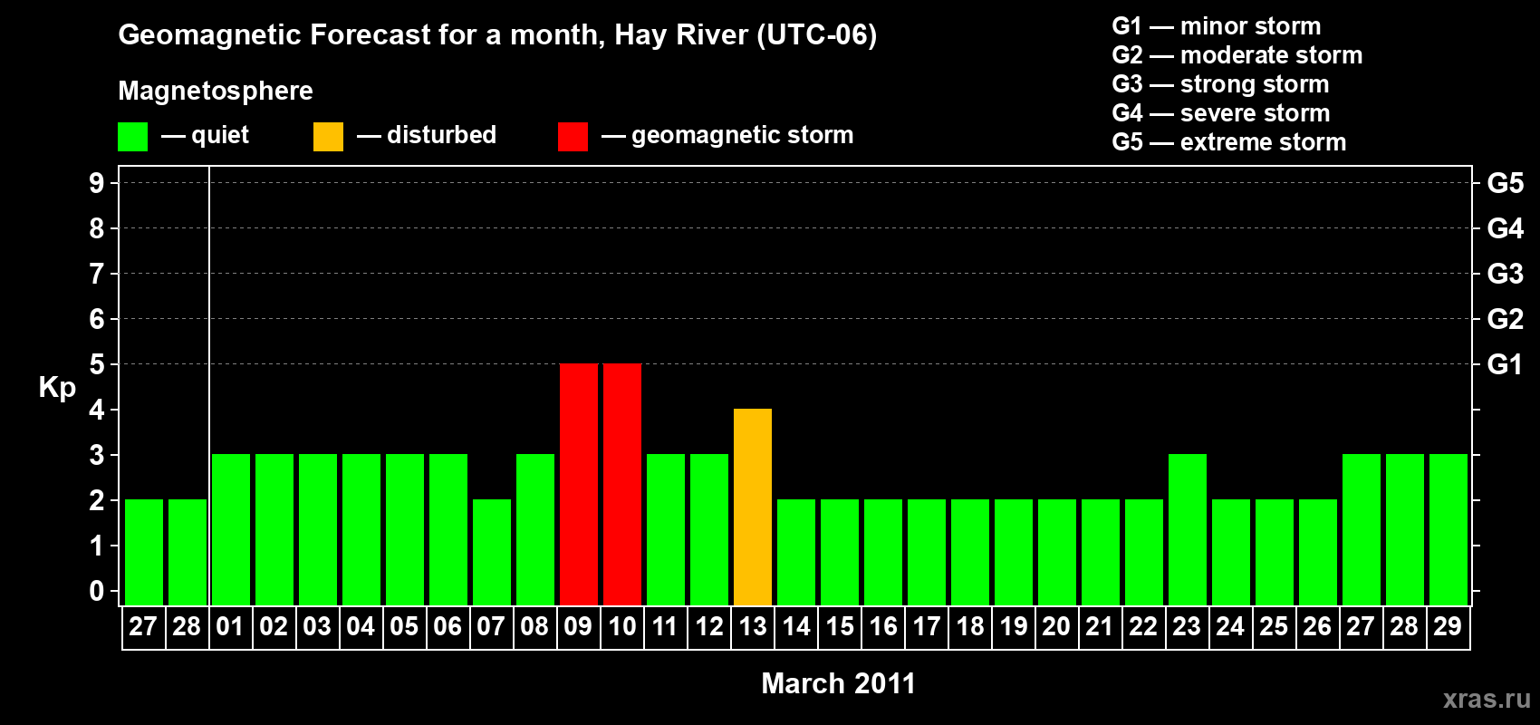1540x725 pixels.
Task: Click the red geomagnetic storm legend swatch
Action: tap(573, 137)
